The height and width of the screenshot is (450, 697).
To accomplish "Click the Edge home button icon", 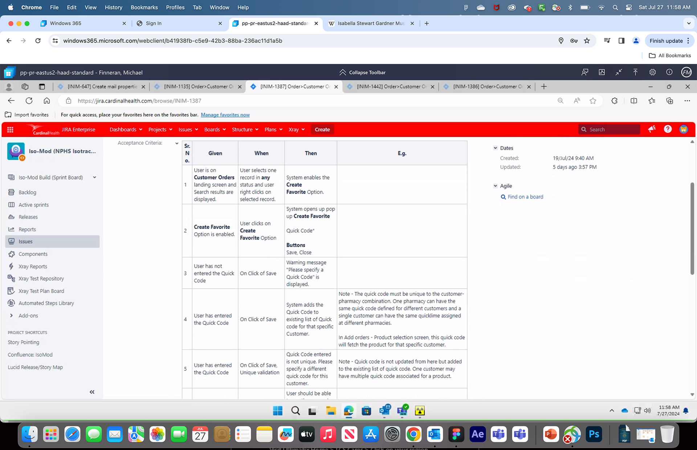I will coord(47,101).
